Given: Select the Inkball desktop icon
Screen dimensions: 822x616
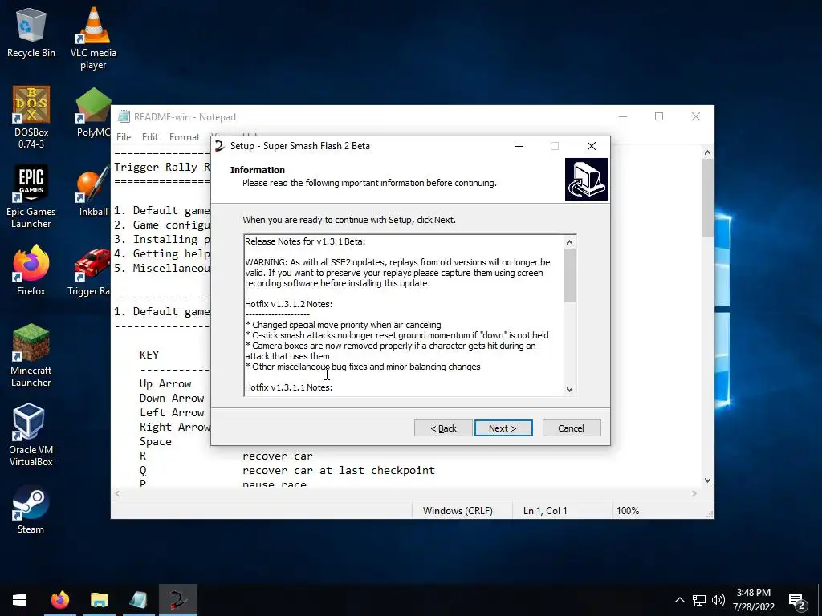Looking at the screenshot, I should point(93,192).
